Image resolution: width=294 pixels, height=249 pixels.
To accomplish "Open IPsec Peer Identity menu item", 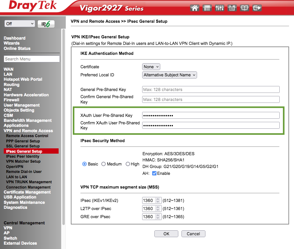I will pos(23,156).
